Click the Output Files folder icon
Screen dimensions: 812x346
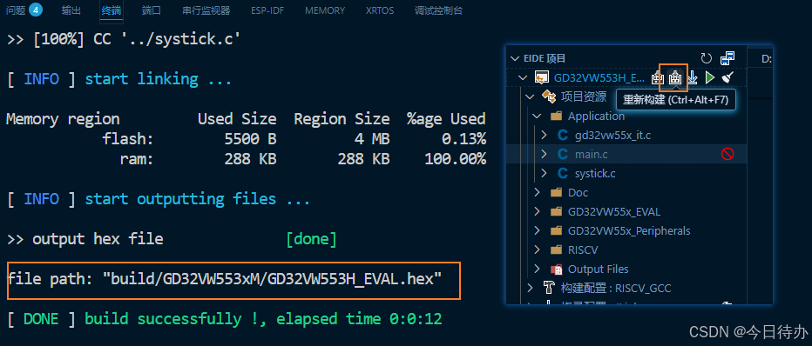556,269
